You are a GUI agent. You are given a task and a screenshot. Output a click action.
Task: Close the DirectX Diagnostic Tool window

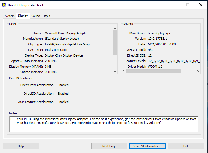pyautogui.click(x=201, y=5)
